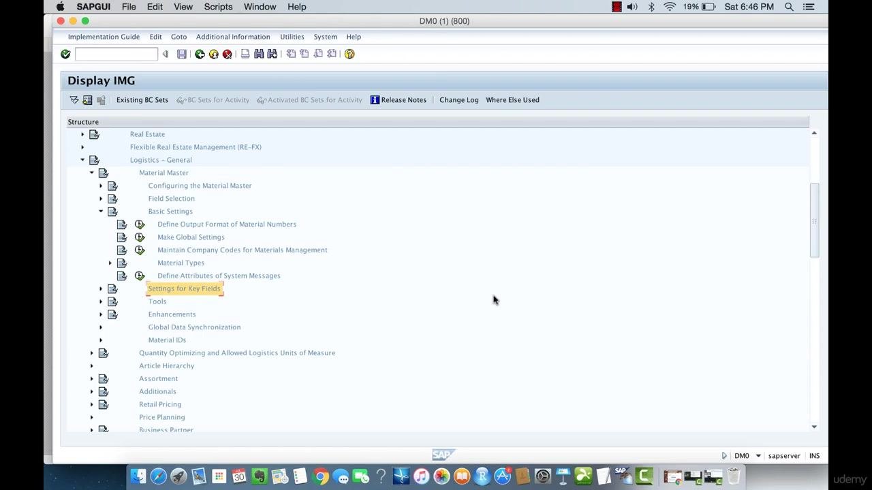The height and width of the screenshot is (490, 872).
Task: Execute Define Attributes of System Messages icon
Action: [140, 276]
